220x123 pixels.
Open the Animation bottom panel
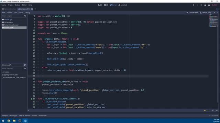[x=43, y=115]
